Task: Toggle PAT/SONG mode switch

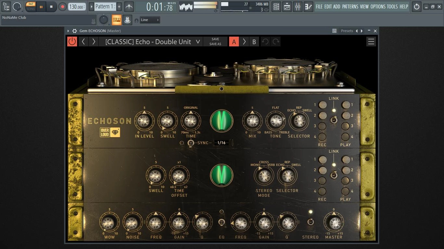Action: (x=31, y=6)
